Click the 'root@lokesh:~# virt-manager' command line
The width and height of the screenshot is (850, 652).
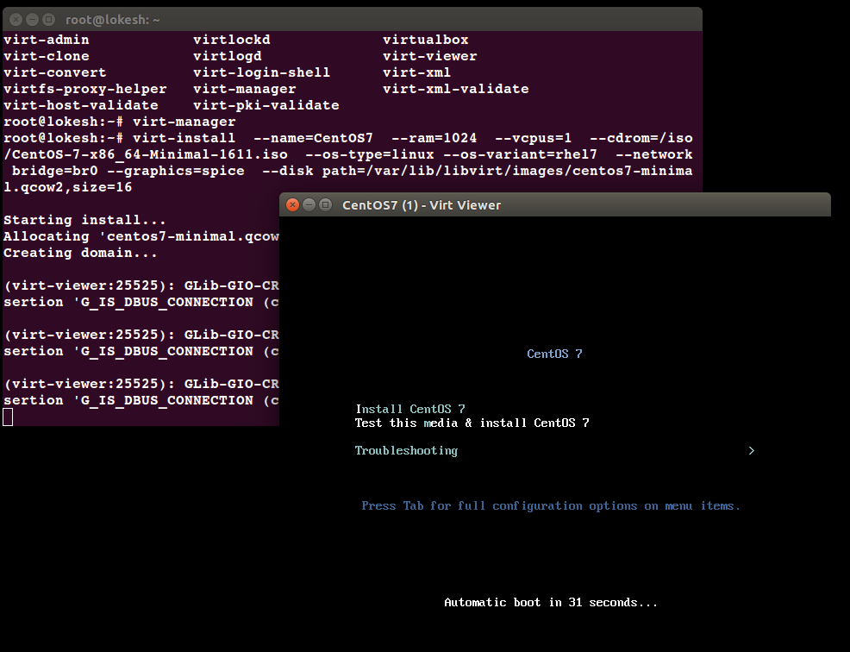pyautogui.click(x=120, y=122)
